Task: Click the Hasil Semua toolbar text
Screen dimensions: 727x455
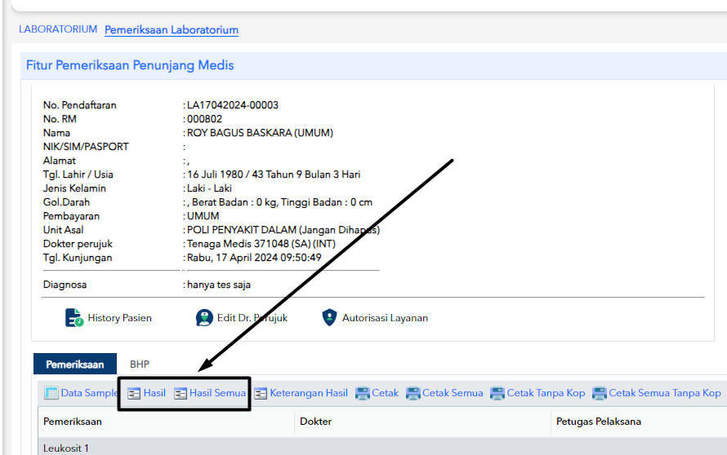Action: [217, 393]
